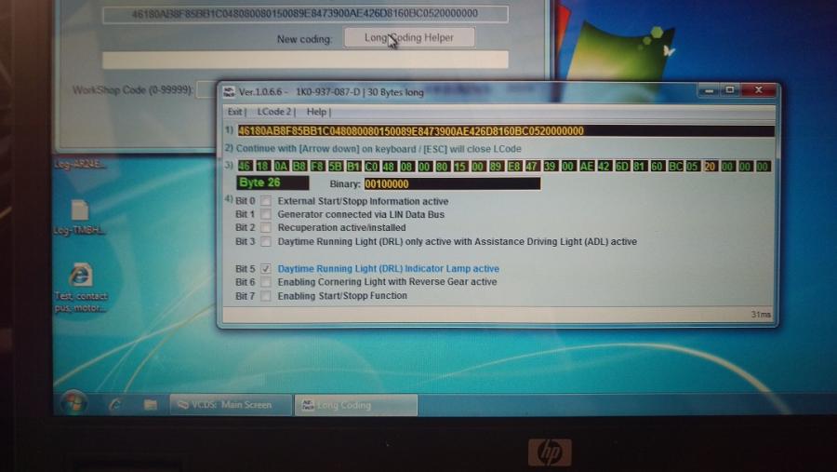Tick Bit 6 Cornering Light with Reverse Gear
The image size is (837, 472).
point(266,282)
